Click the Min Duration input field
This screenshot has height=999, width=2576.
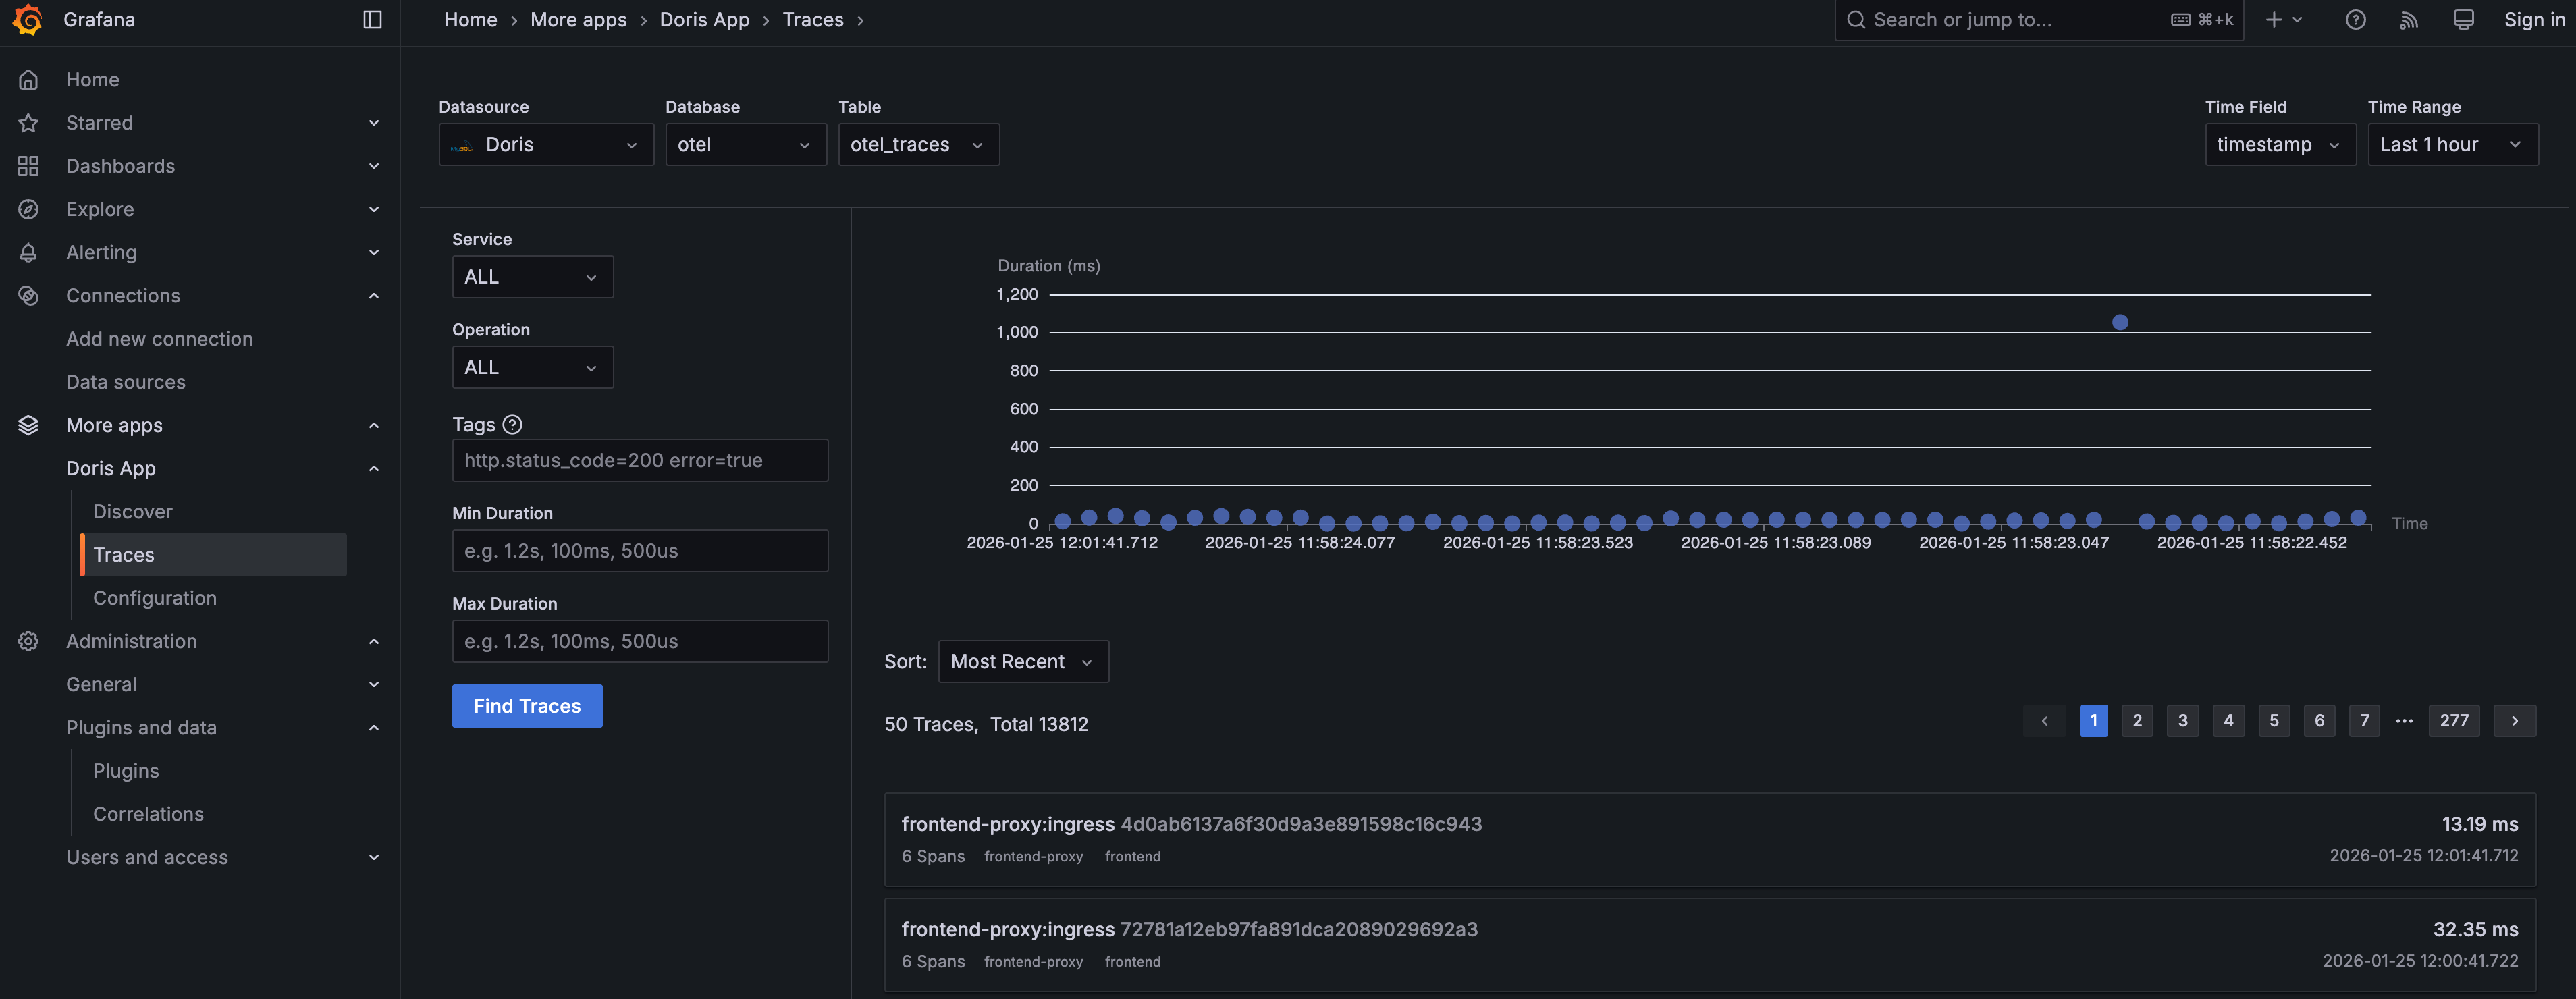(x=640, y=551)
